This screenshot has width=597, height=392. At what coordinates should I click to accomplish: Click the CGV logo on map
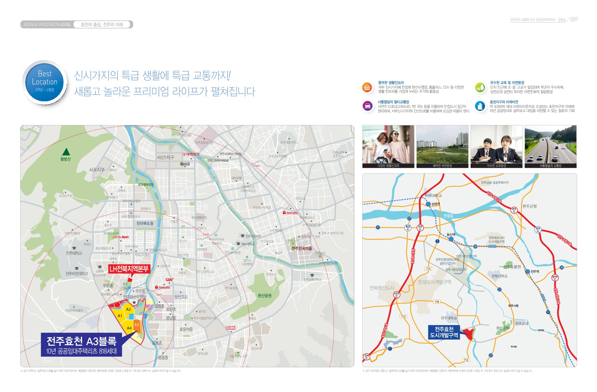pyautogui.click(x=170, y=280)
